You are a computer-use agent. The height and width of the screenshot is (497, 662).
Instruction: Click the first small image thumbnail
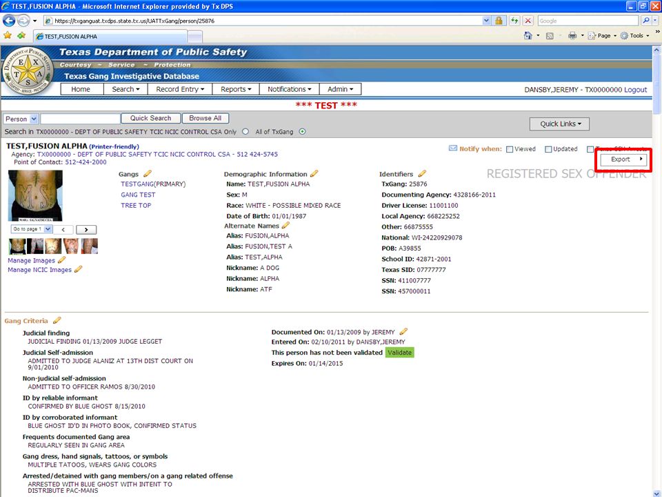click(17, 246)
